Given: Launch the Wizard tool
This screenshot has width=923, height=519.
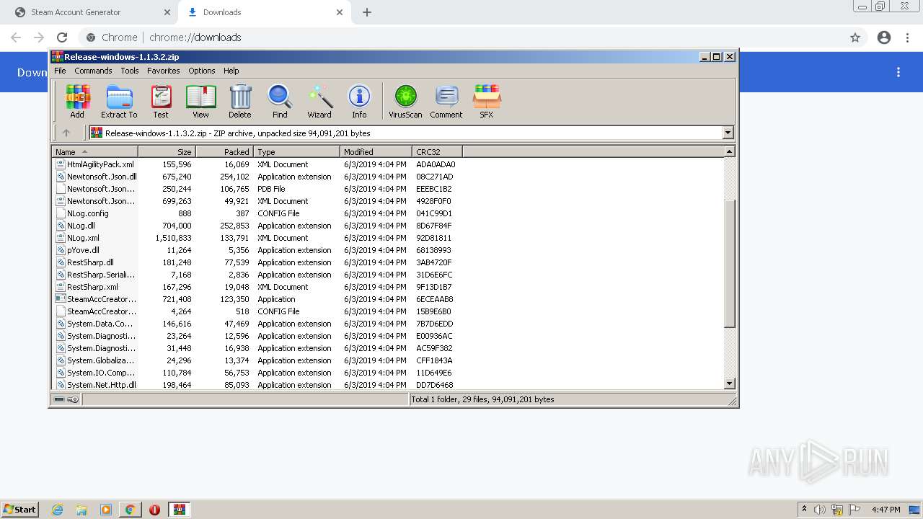Looking at the screenshot, I should pyautogui.click(x=319, y=101).
